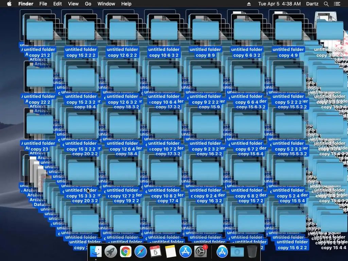This screenshot has height=261, width=348.
Task: Open Finder from the Dock
Action: (x=95, y=252)
